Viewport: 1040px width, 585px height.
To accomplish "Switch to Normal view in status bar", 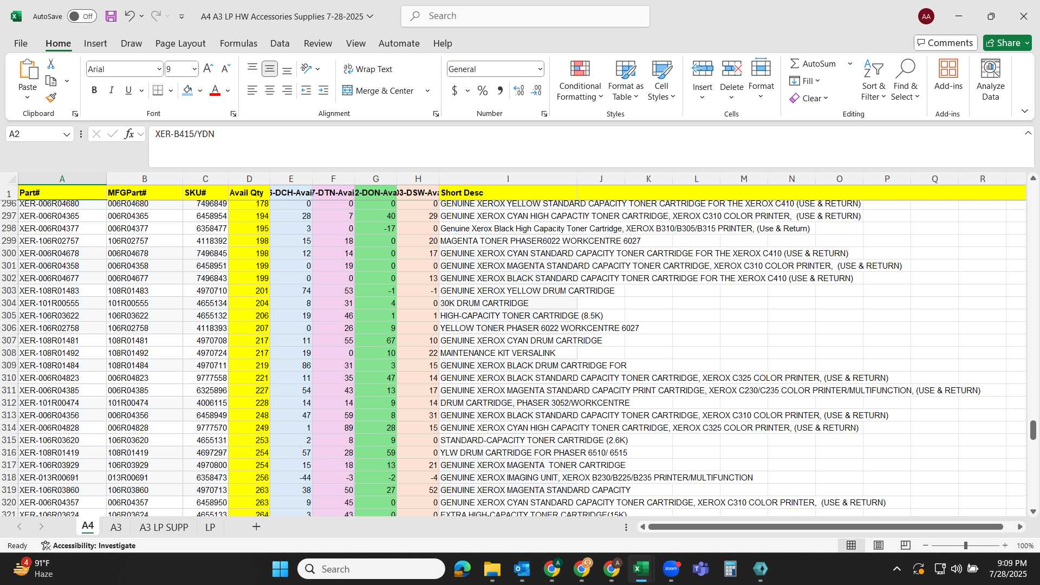I will (851, 545).
